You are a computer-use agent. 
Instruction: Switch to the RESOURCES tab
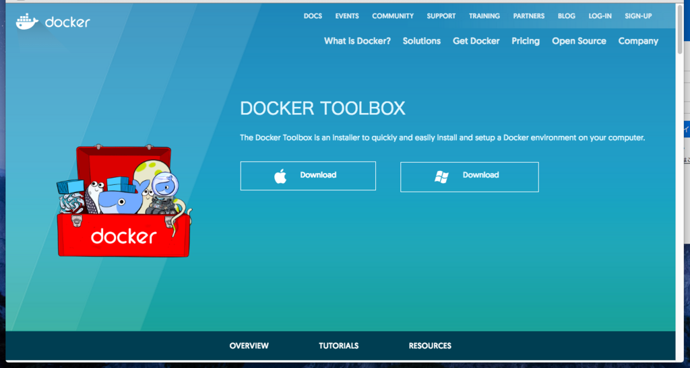(430, 346)
